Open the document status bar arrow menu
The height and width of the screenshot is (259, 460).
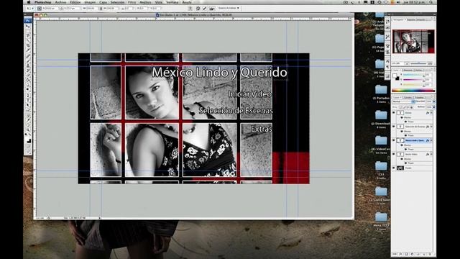[100, 218]
